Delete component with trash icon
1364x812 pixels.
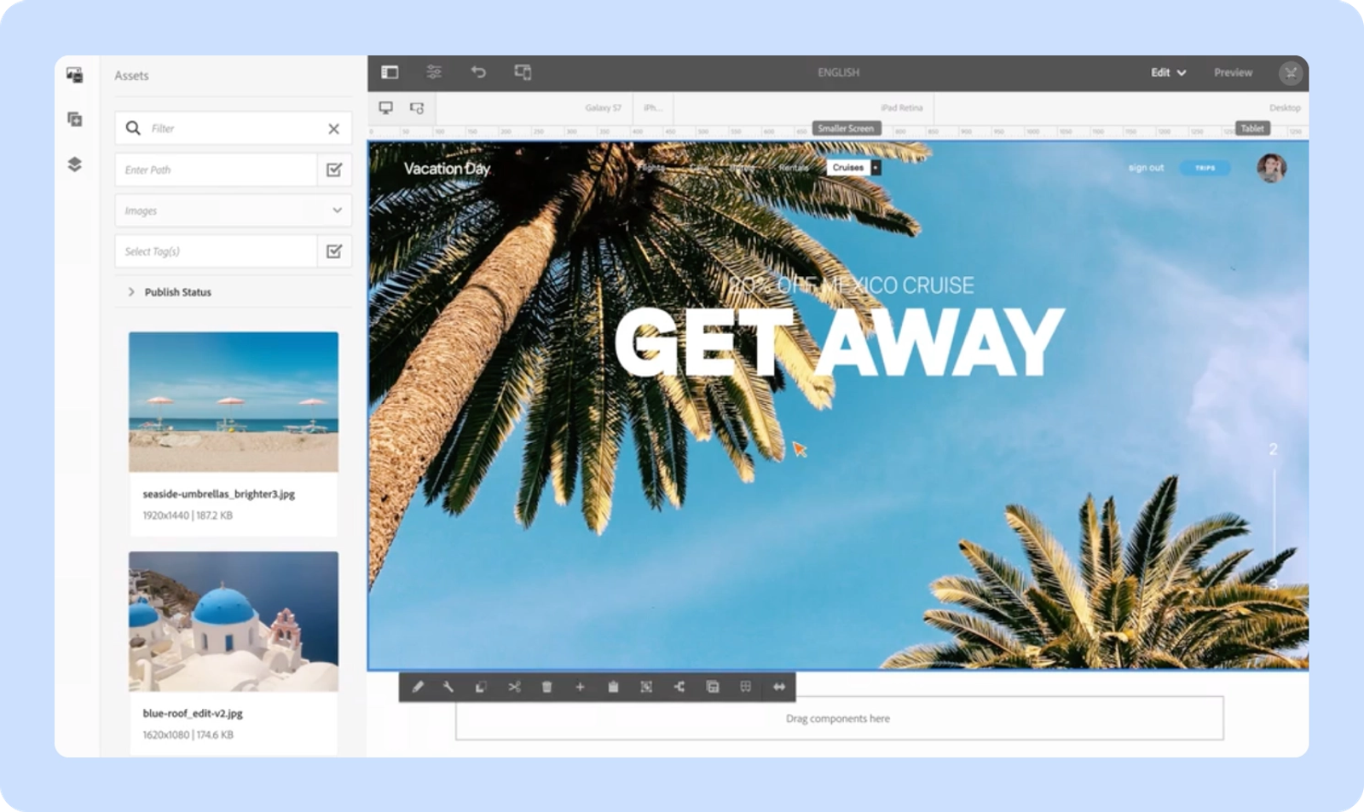click(x=547, y=687)
